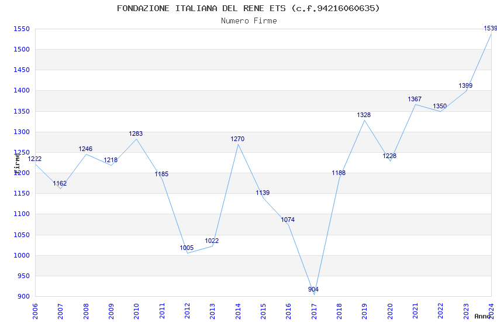Click the data label 1022

click(x=212, y=241)
